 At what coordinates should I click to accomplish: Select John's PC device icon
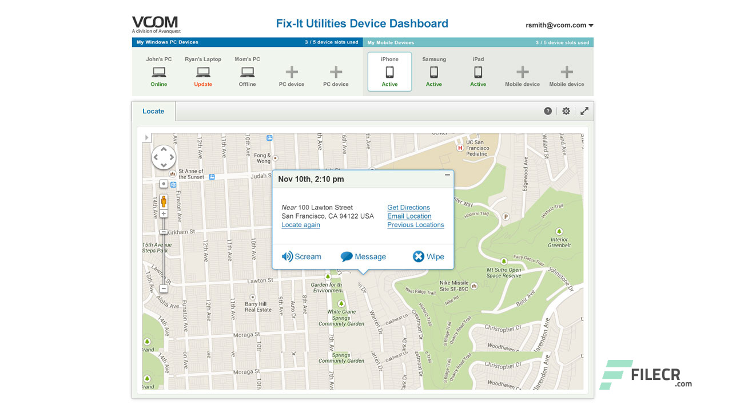pos(159,72)
